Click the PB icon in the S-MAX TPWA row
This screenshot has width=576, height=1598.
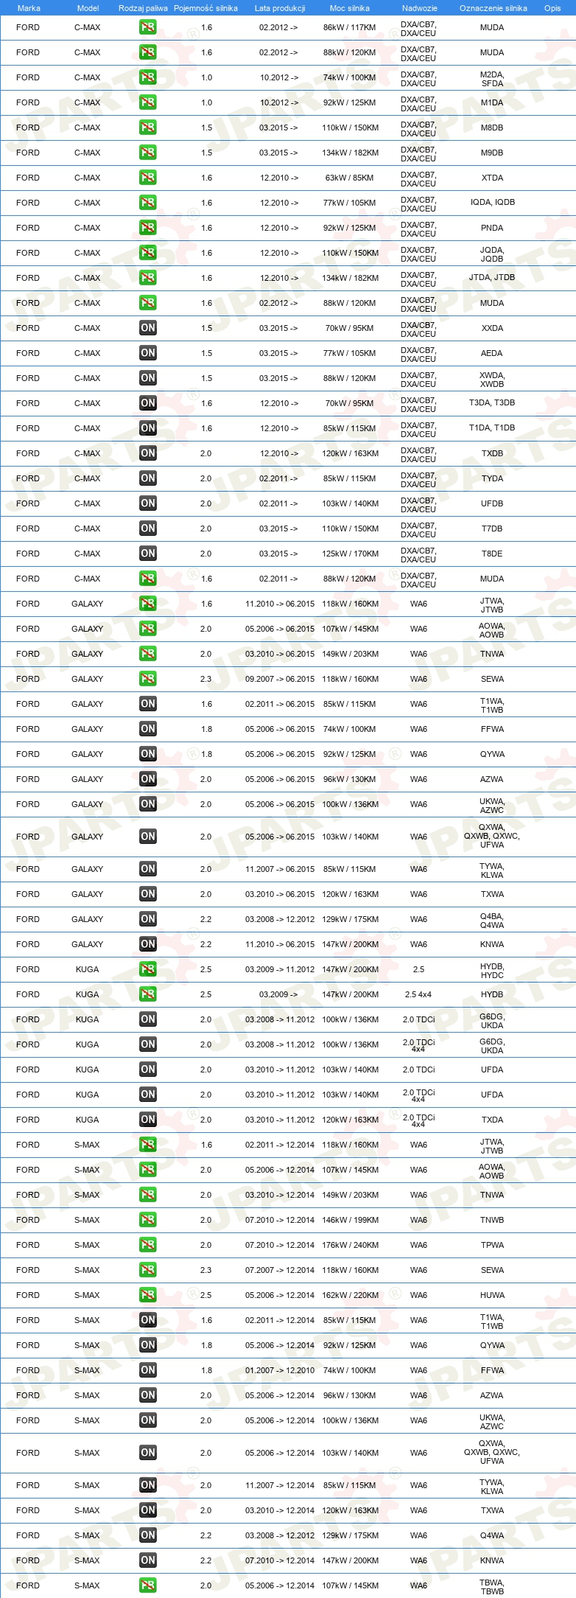pos(148,1245)
